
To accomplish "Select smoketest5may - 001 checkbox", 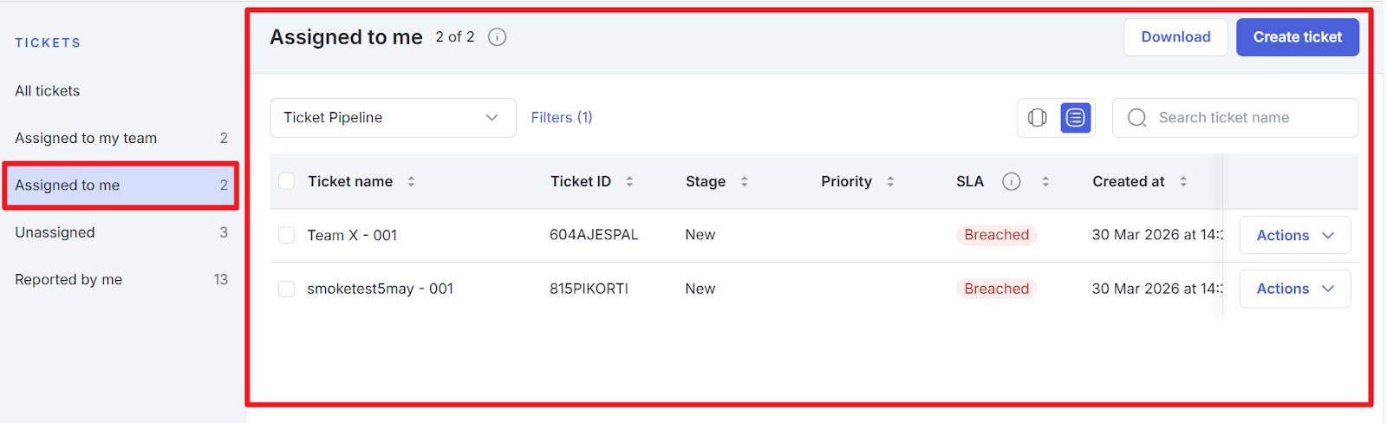I will coord(287,289).
